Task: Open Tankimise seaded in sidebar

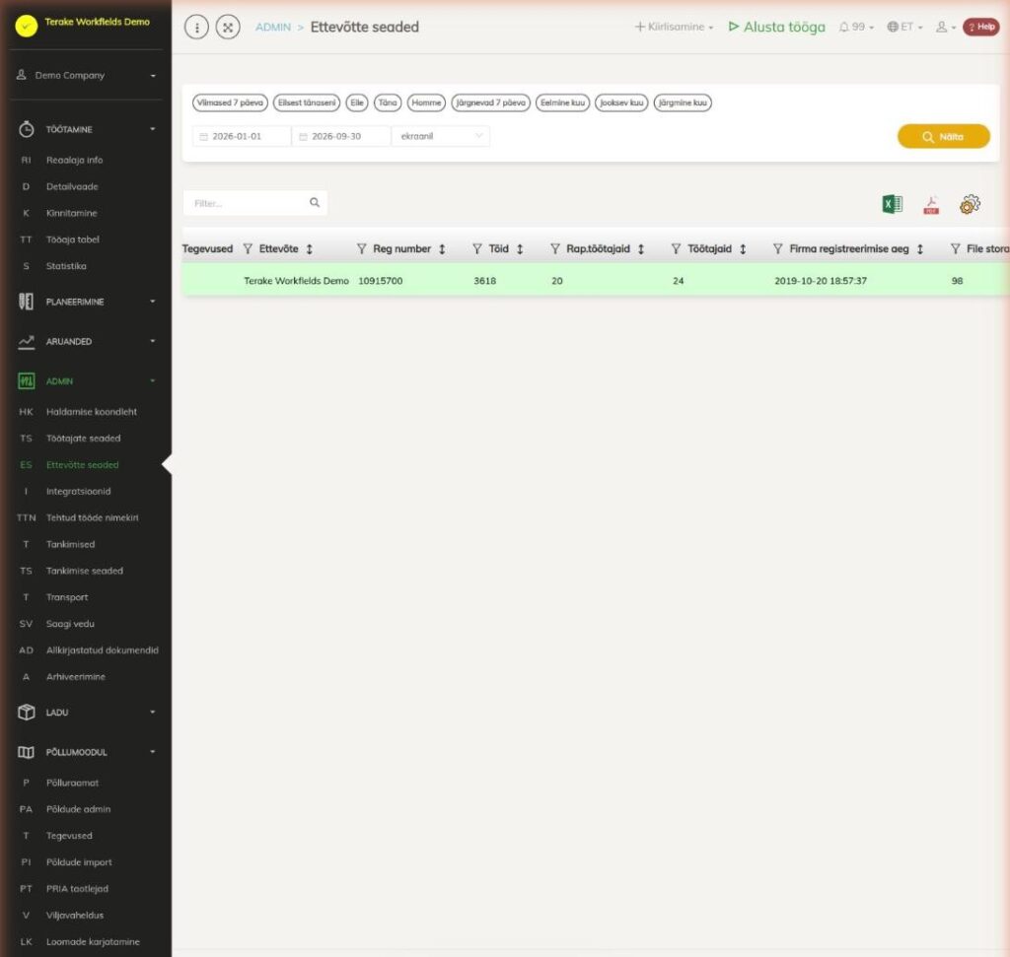Action: pyautogui.click(x=85, y=571)
